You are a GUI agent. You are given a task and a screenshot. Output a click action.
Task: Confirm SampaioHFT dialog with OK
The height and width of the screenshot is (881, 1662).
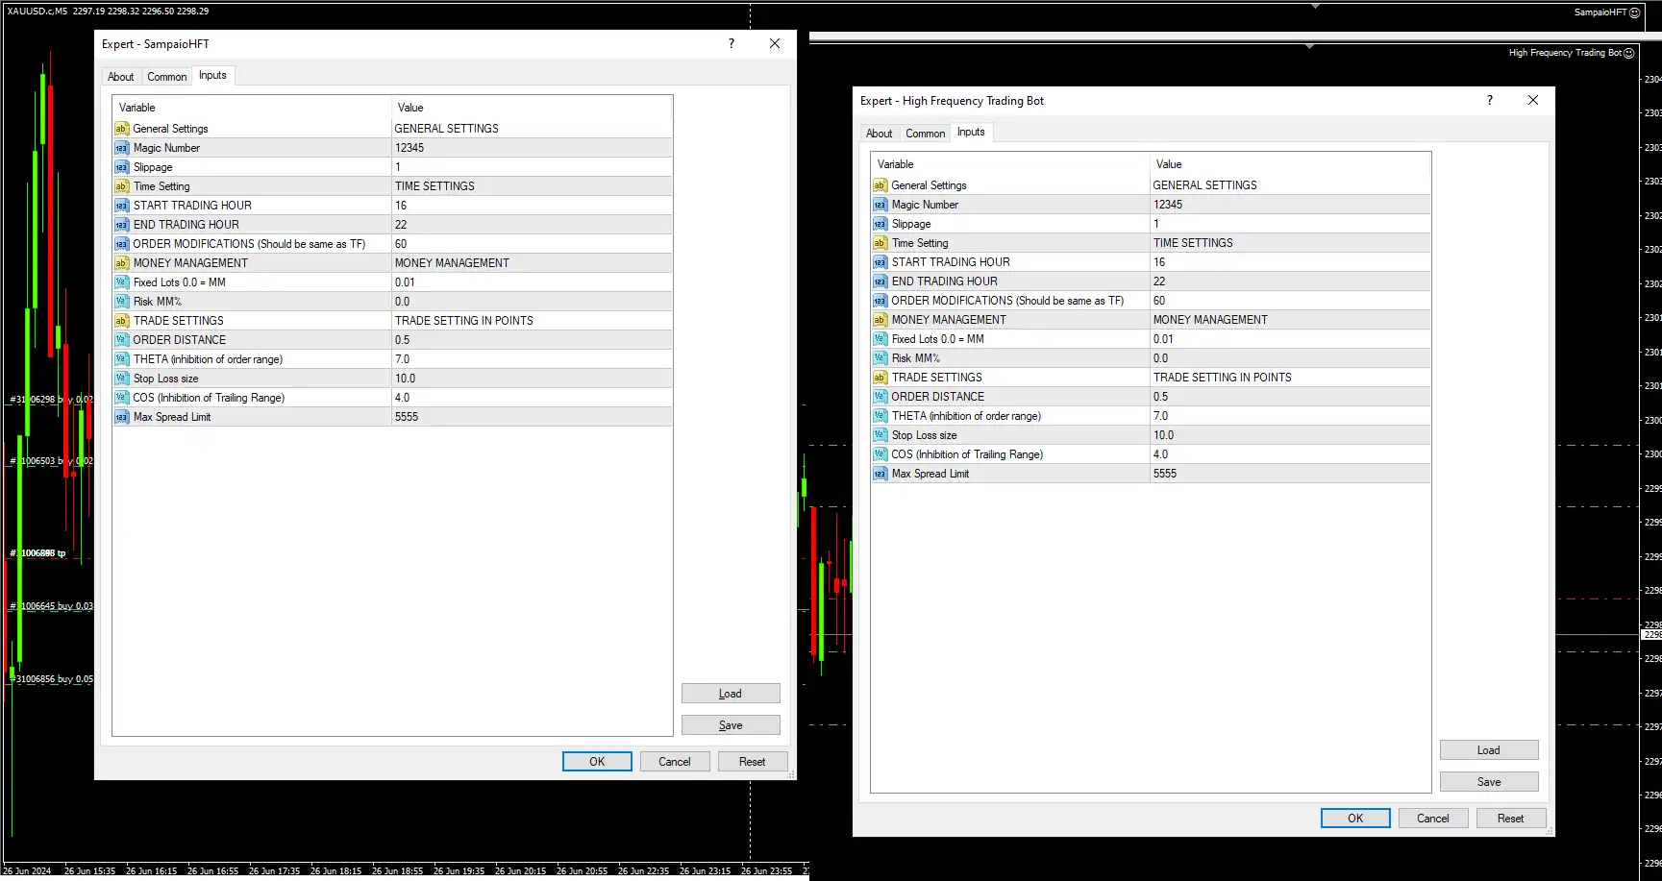[597, 762]
